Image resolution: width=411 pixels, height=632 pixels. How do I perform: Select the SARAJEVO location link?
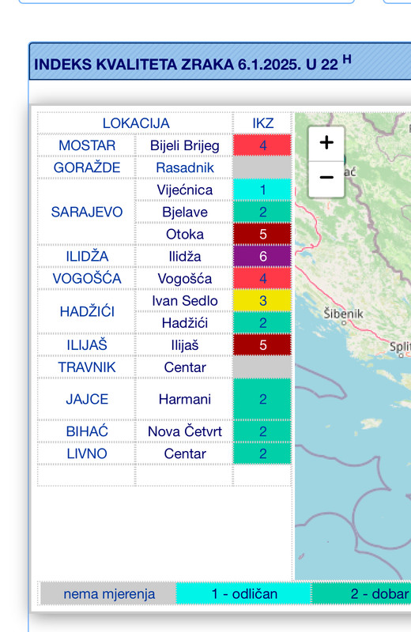click(87, 212)
